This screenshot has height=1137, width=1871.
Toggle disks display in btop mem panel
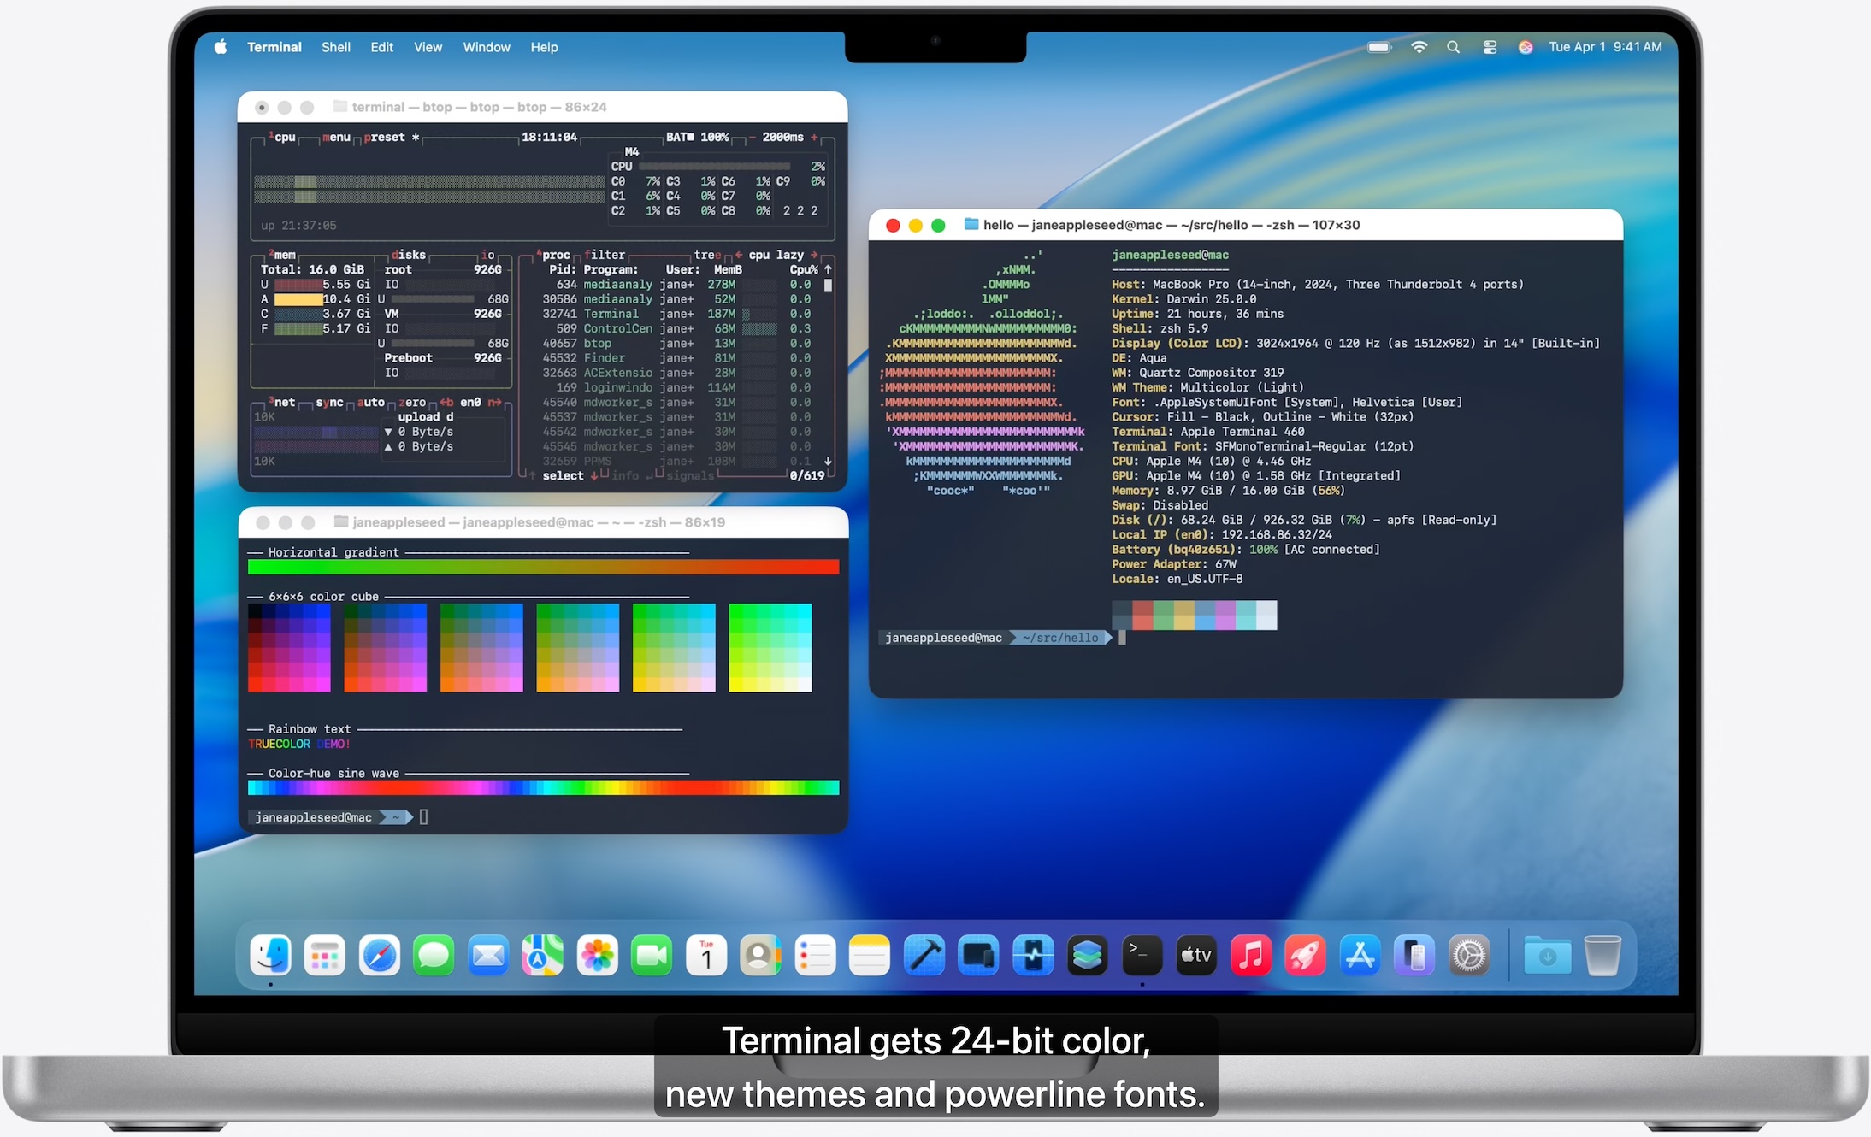pos(409,255)
